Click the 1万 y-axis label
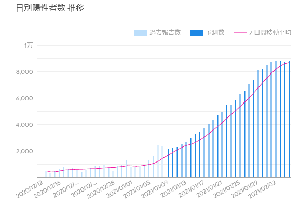Viewport: 300px width, 206px height. 29,46
